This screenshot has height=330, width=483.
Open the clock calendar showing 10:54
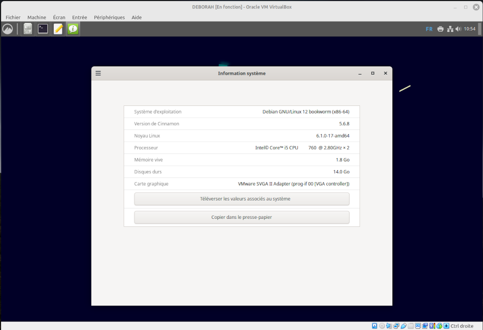coord(469,29)
